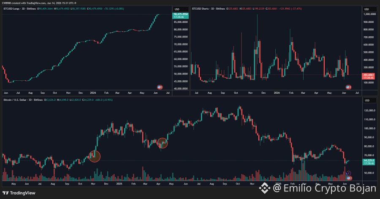Click 50,000.0 on the Bitcoin price scale
Image resolution: width=380 pixels, height=199 pixels.
369,173
